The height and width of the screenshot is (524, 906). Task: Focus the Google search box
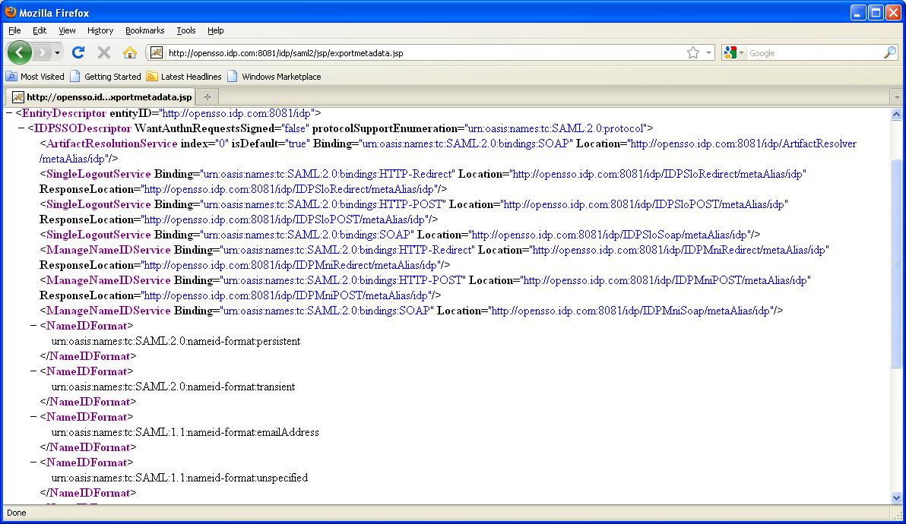click(x=813, y=53)
